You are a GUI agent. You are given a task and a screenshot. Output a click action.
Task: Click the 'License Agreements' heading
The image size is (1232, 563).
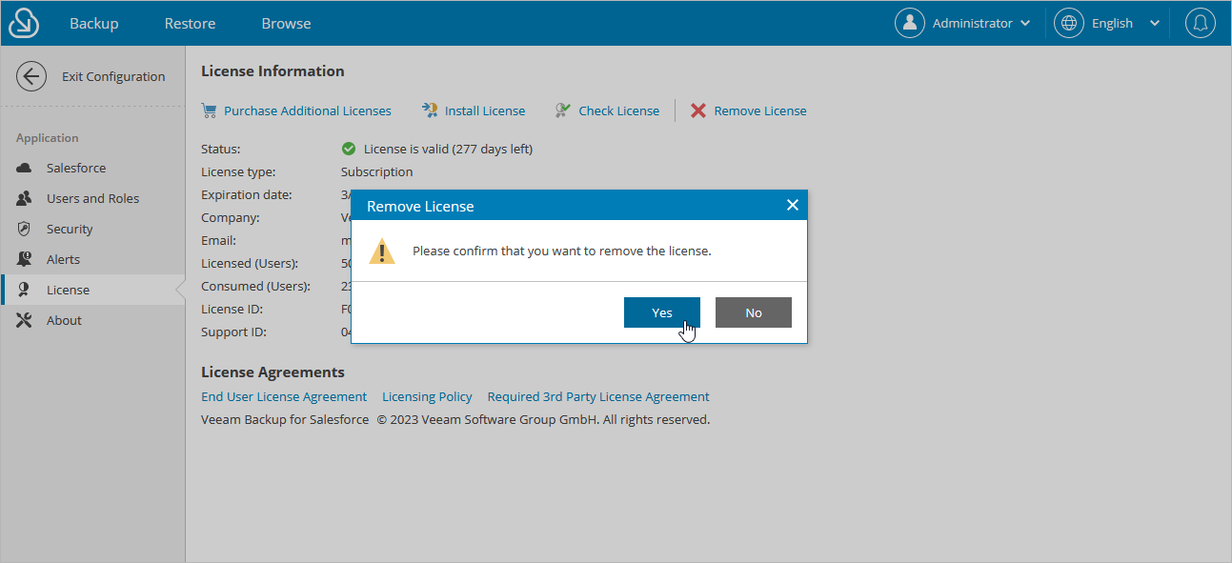tap(273, 372)
